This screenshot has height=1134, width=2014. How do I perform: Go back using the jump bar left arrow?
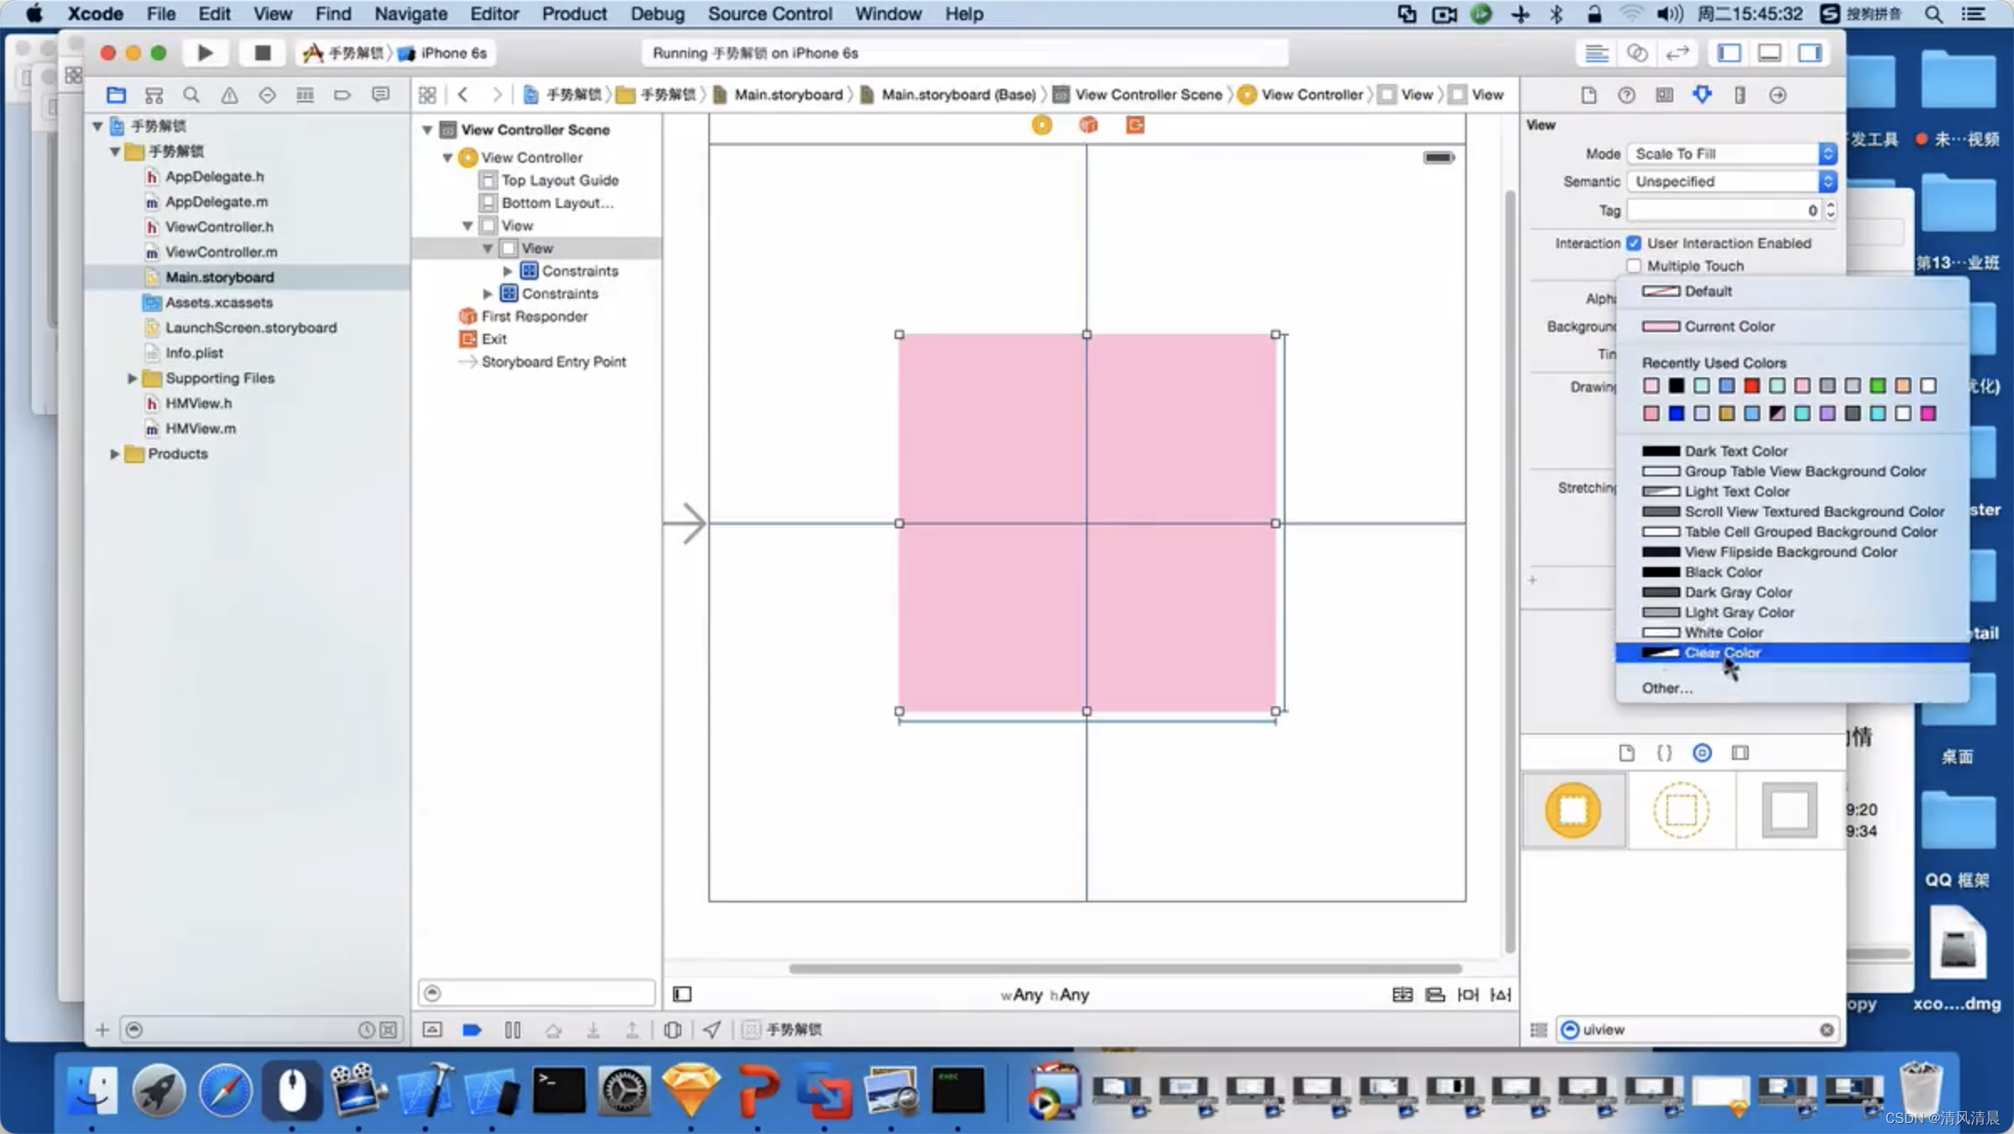tap(463, 95)
